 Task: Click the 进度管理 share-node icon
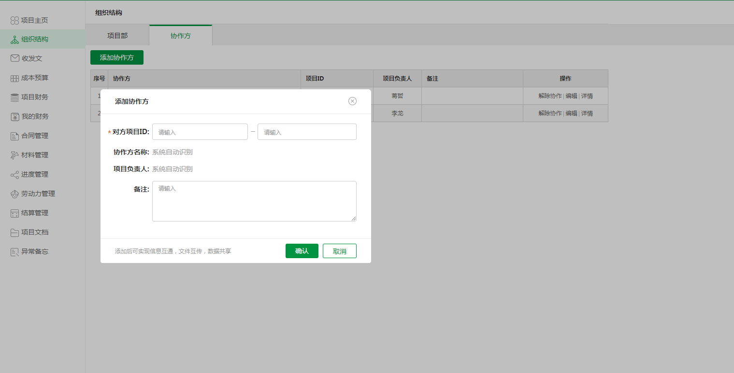pyautogui.click(x=14, y=175)
